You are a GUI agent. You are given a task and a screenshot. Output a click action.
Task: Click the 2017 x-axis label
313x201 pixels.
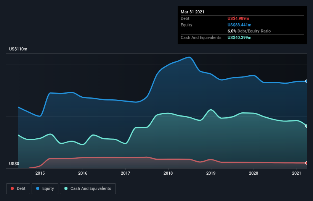coord(125,173)
